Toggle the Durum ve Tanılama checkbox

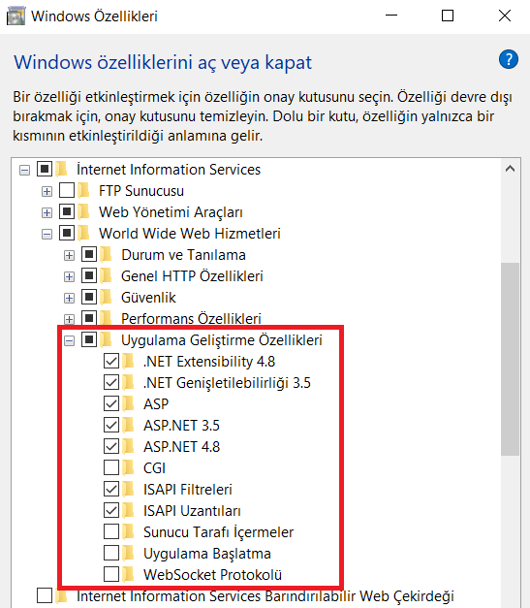89,254
